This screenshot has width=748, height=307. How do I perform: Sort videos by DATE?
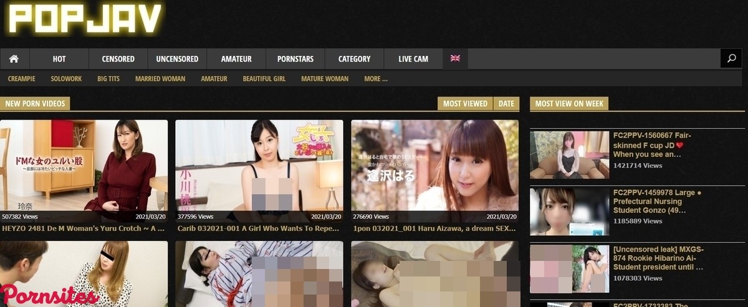pos(506,104)
